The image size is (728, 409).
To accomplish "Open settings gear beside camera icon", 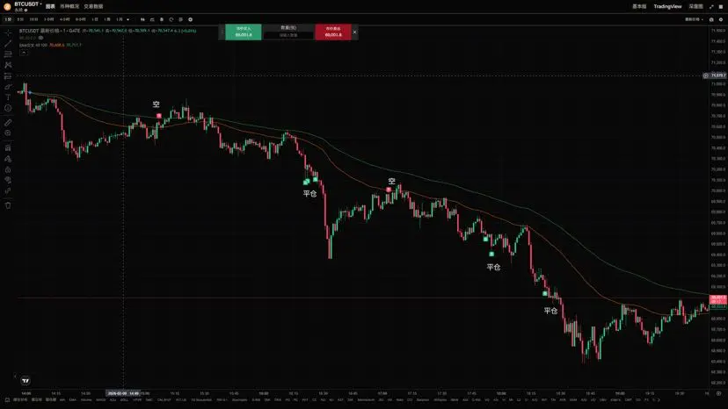I will [x=721, y=19].
